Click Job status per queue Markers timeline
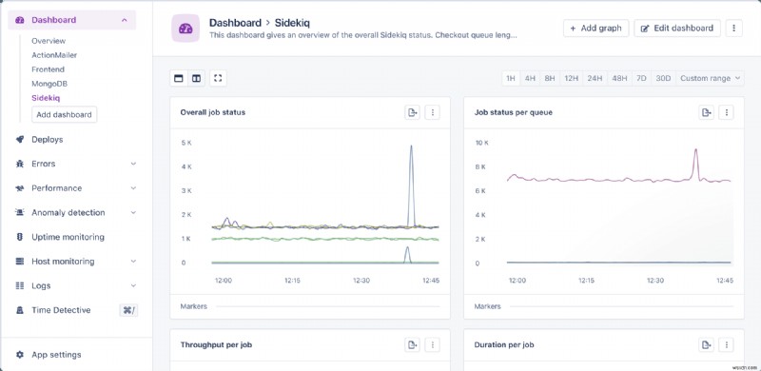The width and height of the screenshot is (761, 371). pyautogui.click(x=622, y=306)
